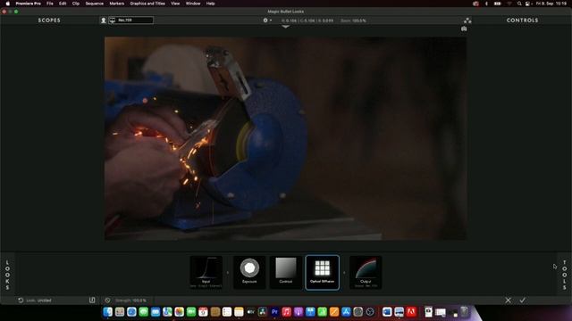572x321 pixels.
Task: Click the Look: Untitled name field
Action: (x=38, y=300)
